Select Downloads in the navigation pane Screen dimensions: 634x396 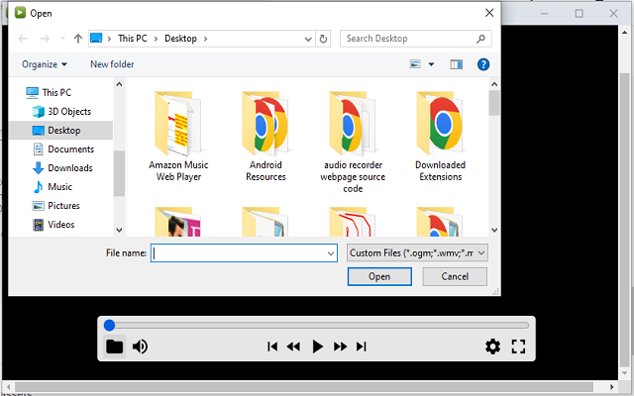point(70,167)
